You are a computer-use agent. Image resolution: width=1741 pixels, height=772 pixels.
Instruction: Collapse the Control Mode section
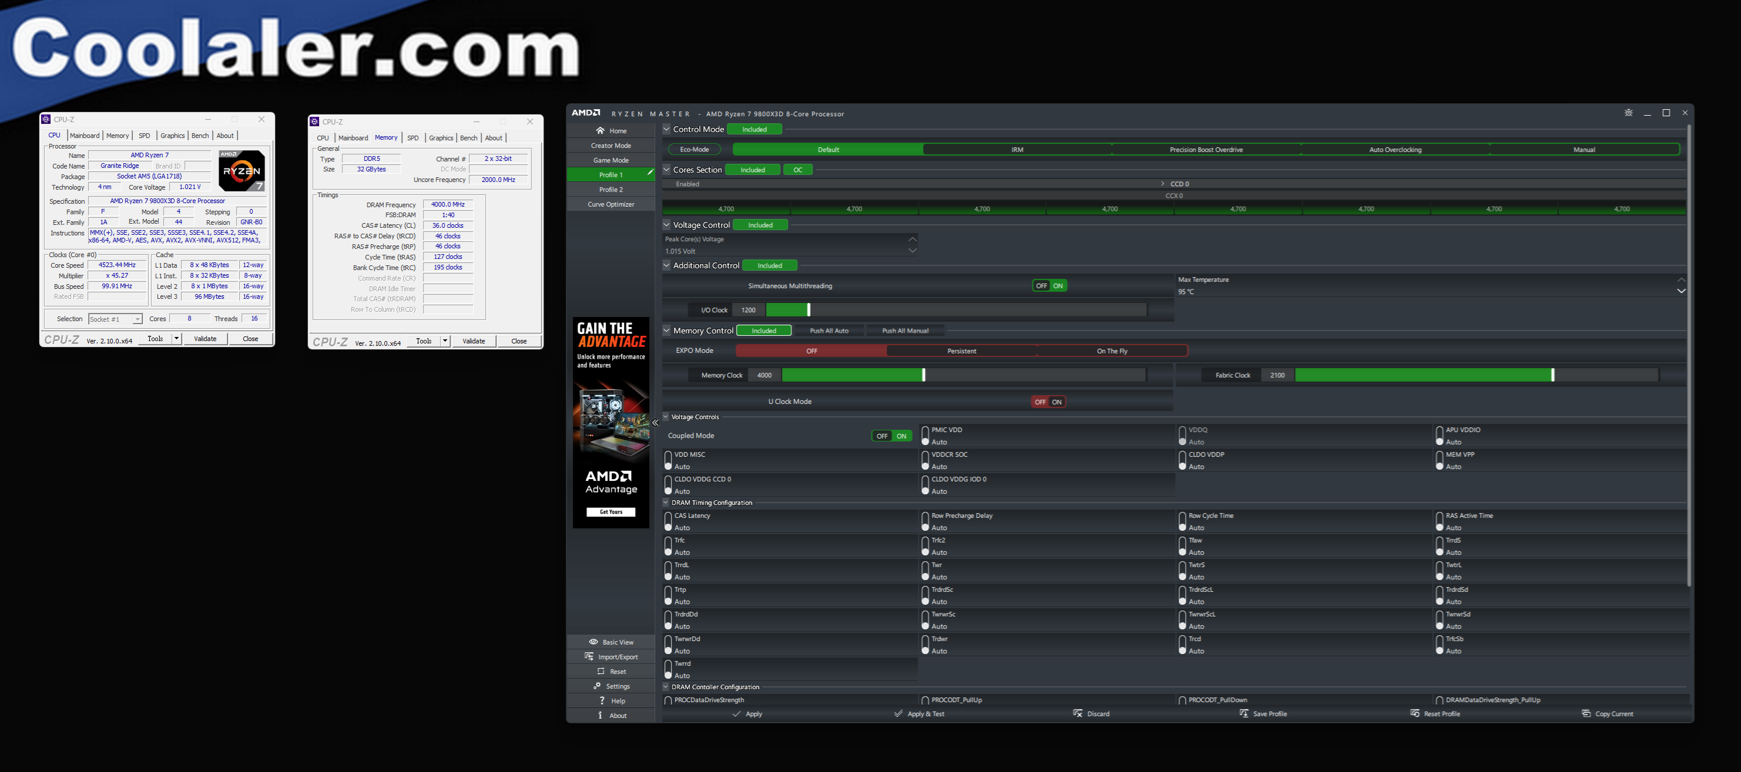(x=666, y=129)
